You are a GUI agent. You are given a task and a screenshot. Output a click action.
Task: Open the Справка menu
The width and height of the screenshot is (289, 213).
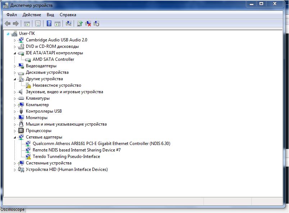tap(68, 15)
